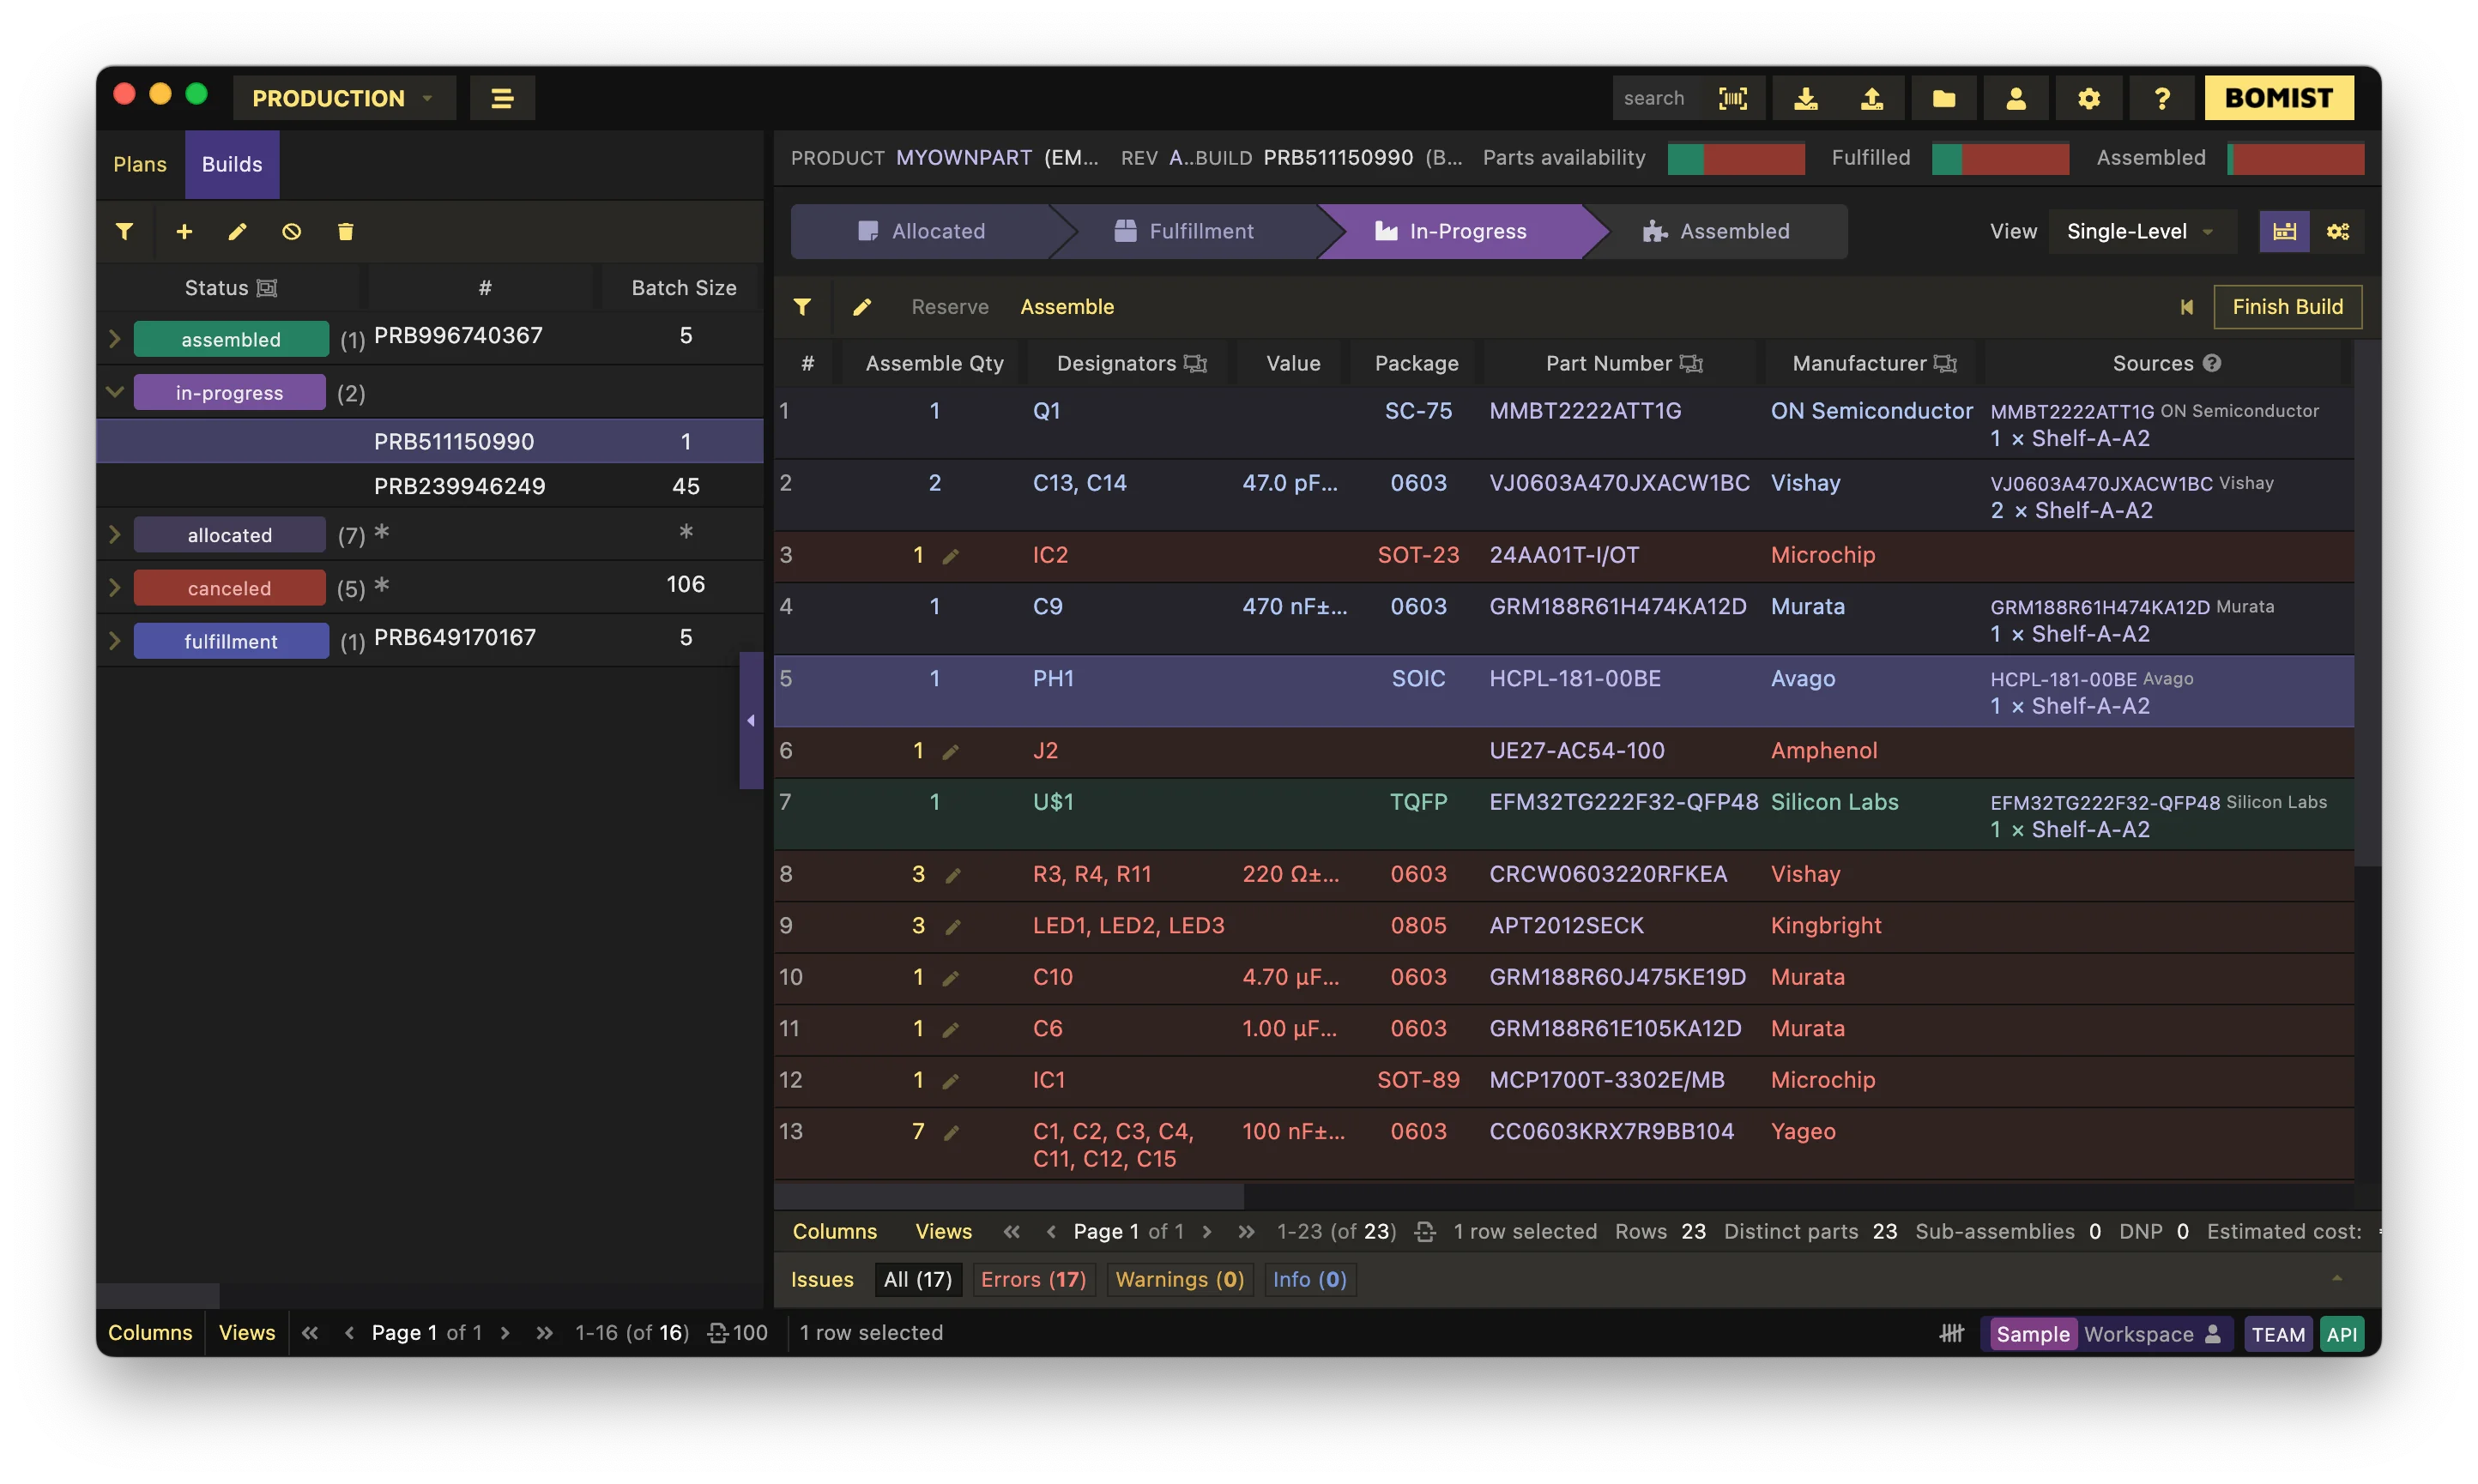Screen dimensions: 2478x1484
Task: Click the export upload icon
Action: point(1871,98)
